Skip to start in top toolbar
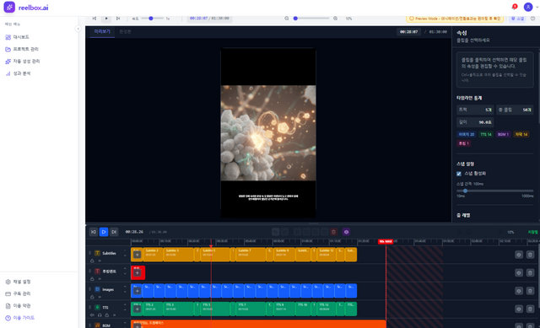This screenshot has width=540, height=328. tap(94, 19)
